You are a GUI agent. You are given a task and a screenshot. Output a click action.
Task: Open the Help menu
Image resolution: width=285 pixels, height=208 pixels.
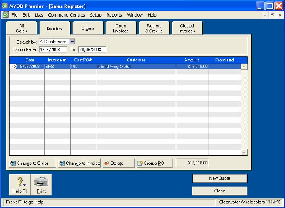[152, 15]
